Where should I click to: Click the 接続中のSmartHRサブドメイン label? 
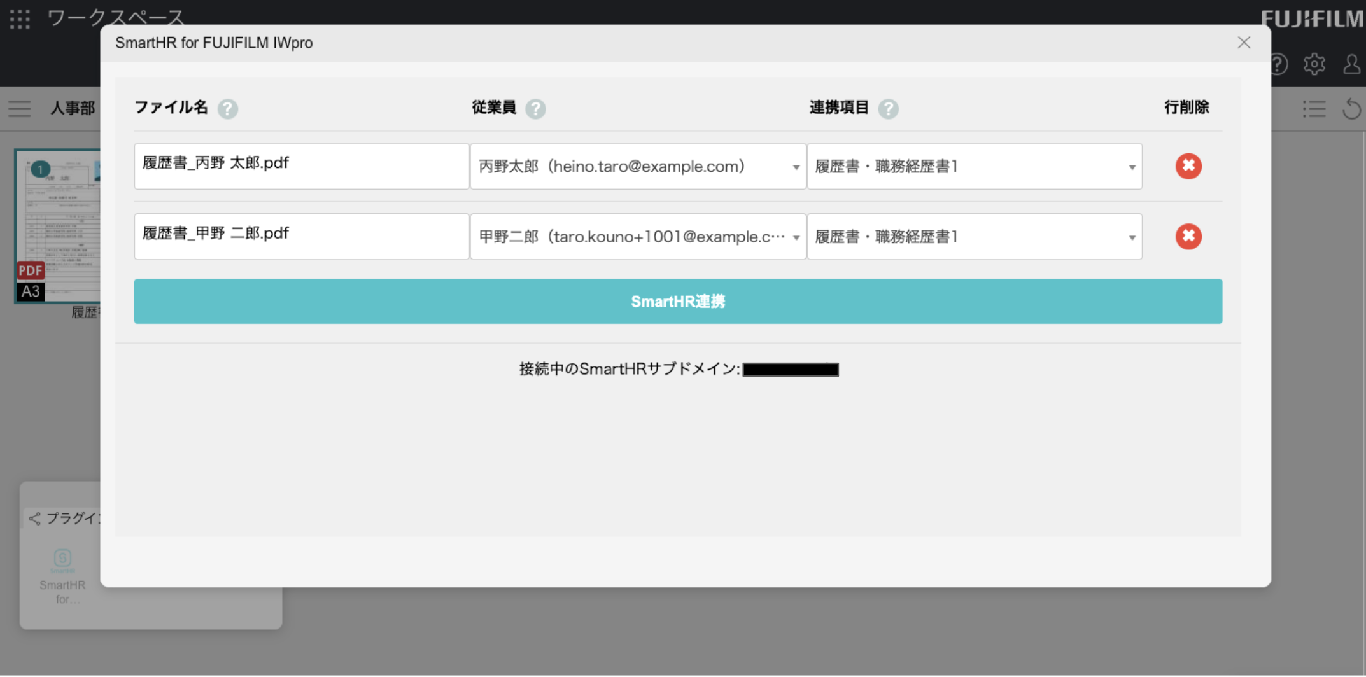pyautogui.click(x=630, y=369)
